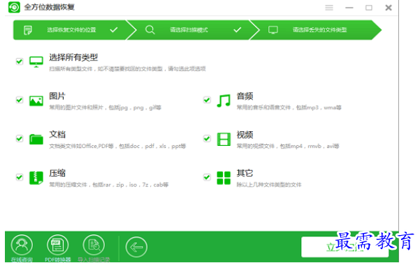Open the PDF转换器 converter icon
Image resolution: width=420 pixels, height=263 pixels.
57,245
